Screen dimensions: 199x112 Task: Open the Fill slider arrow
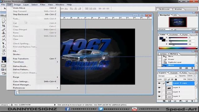195,79
